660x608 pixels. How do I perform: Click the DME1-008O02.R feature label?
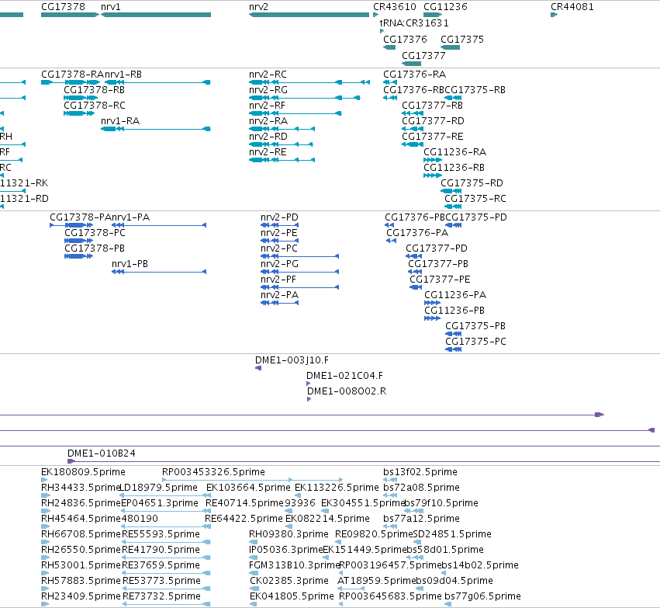coord(347,391)
